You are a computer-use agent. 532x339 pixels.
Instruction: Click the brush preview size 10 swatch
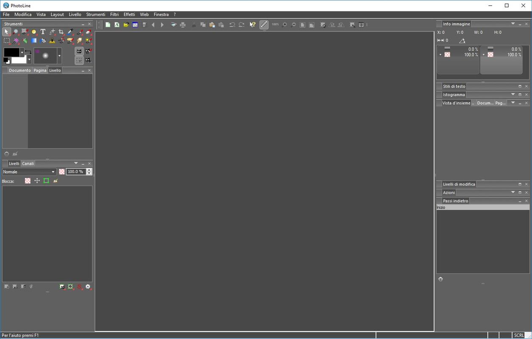point(45,56)
